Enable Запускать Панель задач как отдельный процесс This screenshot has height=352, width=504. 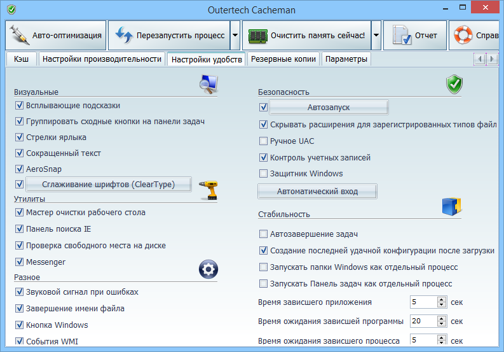click(x=263, y=283)
